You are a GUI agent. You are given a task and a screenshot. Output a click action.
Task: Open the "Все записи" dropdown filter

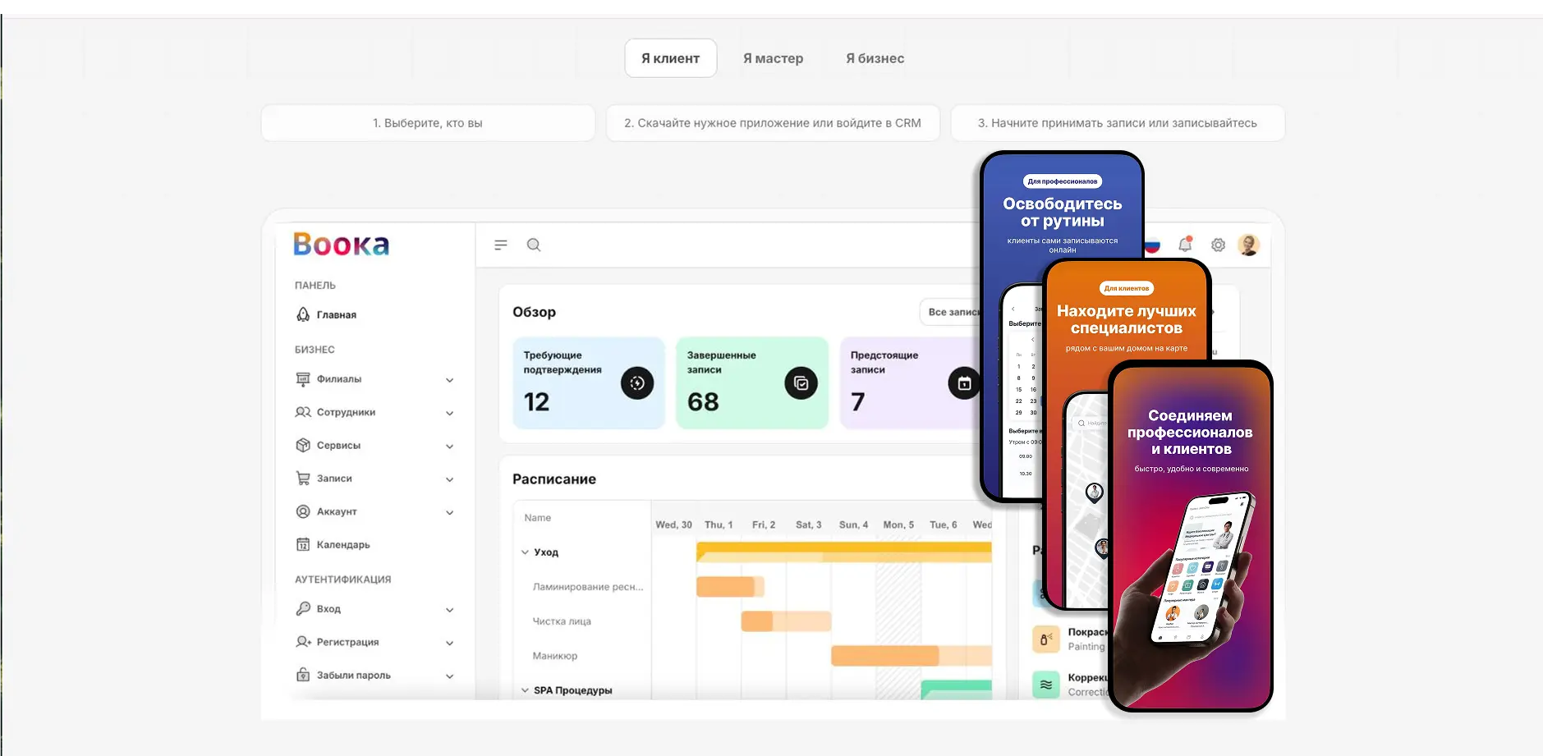coord(951,312)
